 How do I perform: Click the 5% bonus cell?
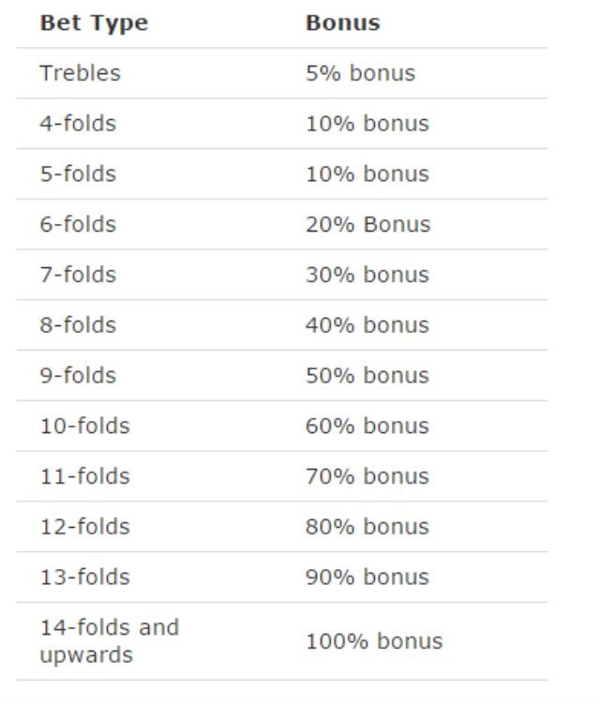click(360, 73)
